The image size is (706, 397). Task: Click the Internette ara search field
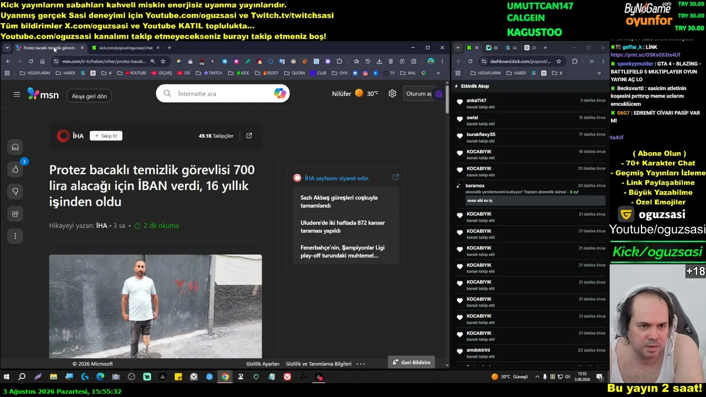pos(223,94)
